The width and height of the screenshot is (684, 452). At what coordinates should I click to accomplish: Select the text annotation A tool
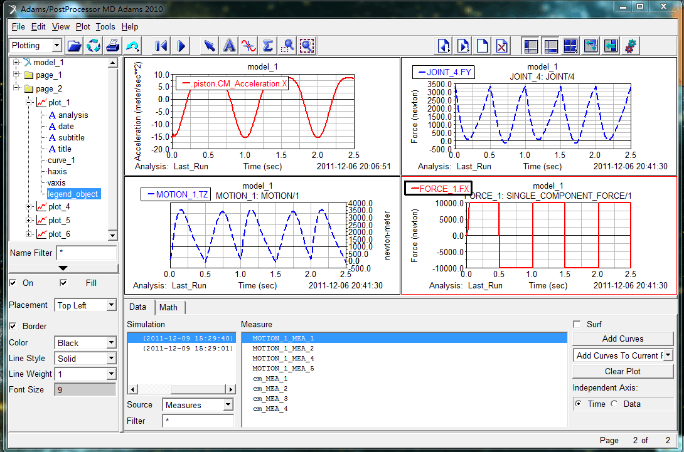[229, 45]
